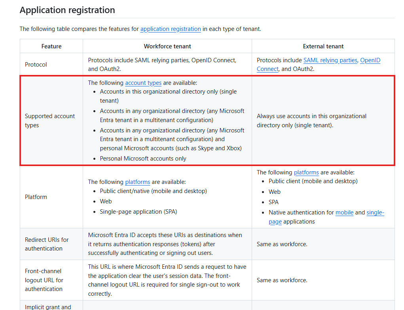
Task: Click 'Public client/native (mobile and desktop)' bullet
Action: (x=153, y=191)
